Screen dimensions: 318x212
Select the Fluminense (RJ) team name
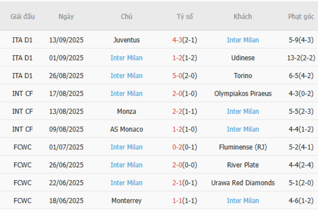243,147
